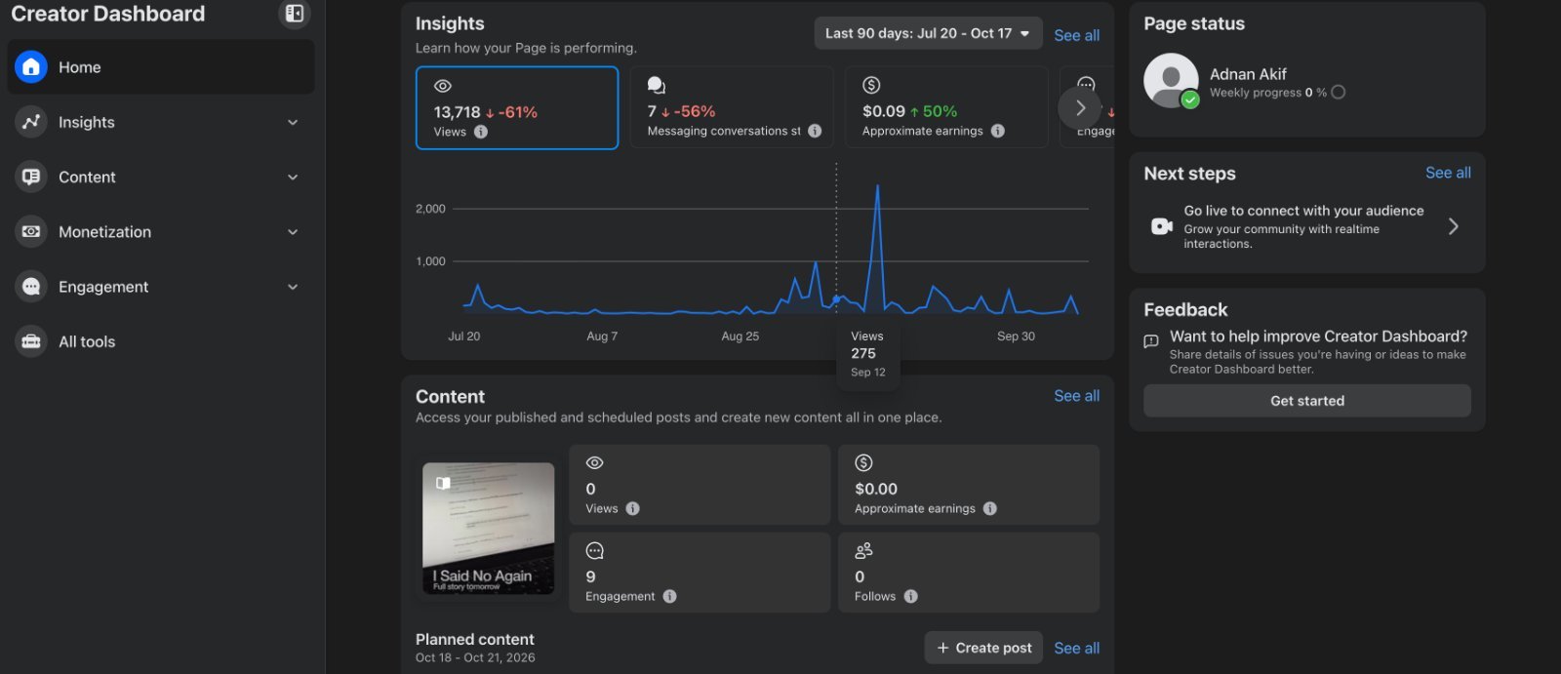The height and width of the screenshot is (674, 1561).
Task: Click info icon beside $0.00 Approximate earnings
Action: click(x=989, y=508)
